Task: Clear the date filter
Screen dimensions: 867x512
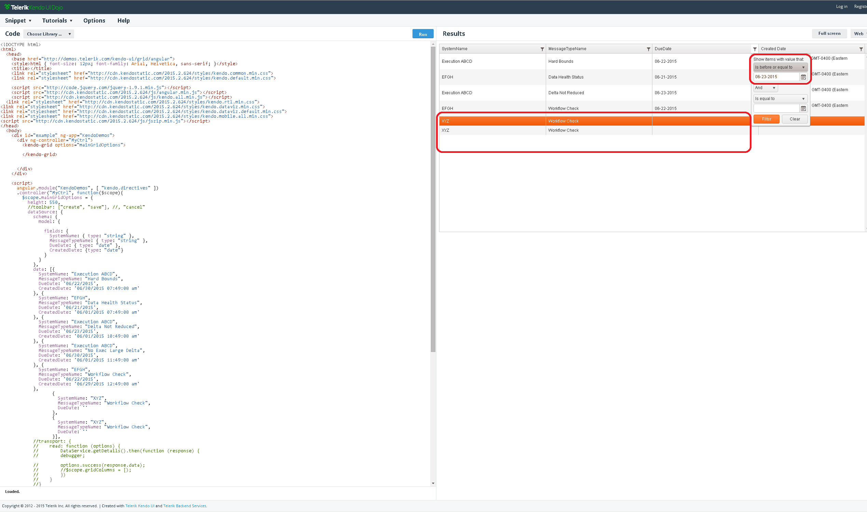Action: point(795,119)
